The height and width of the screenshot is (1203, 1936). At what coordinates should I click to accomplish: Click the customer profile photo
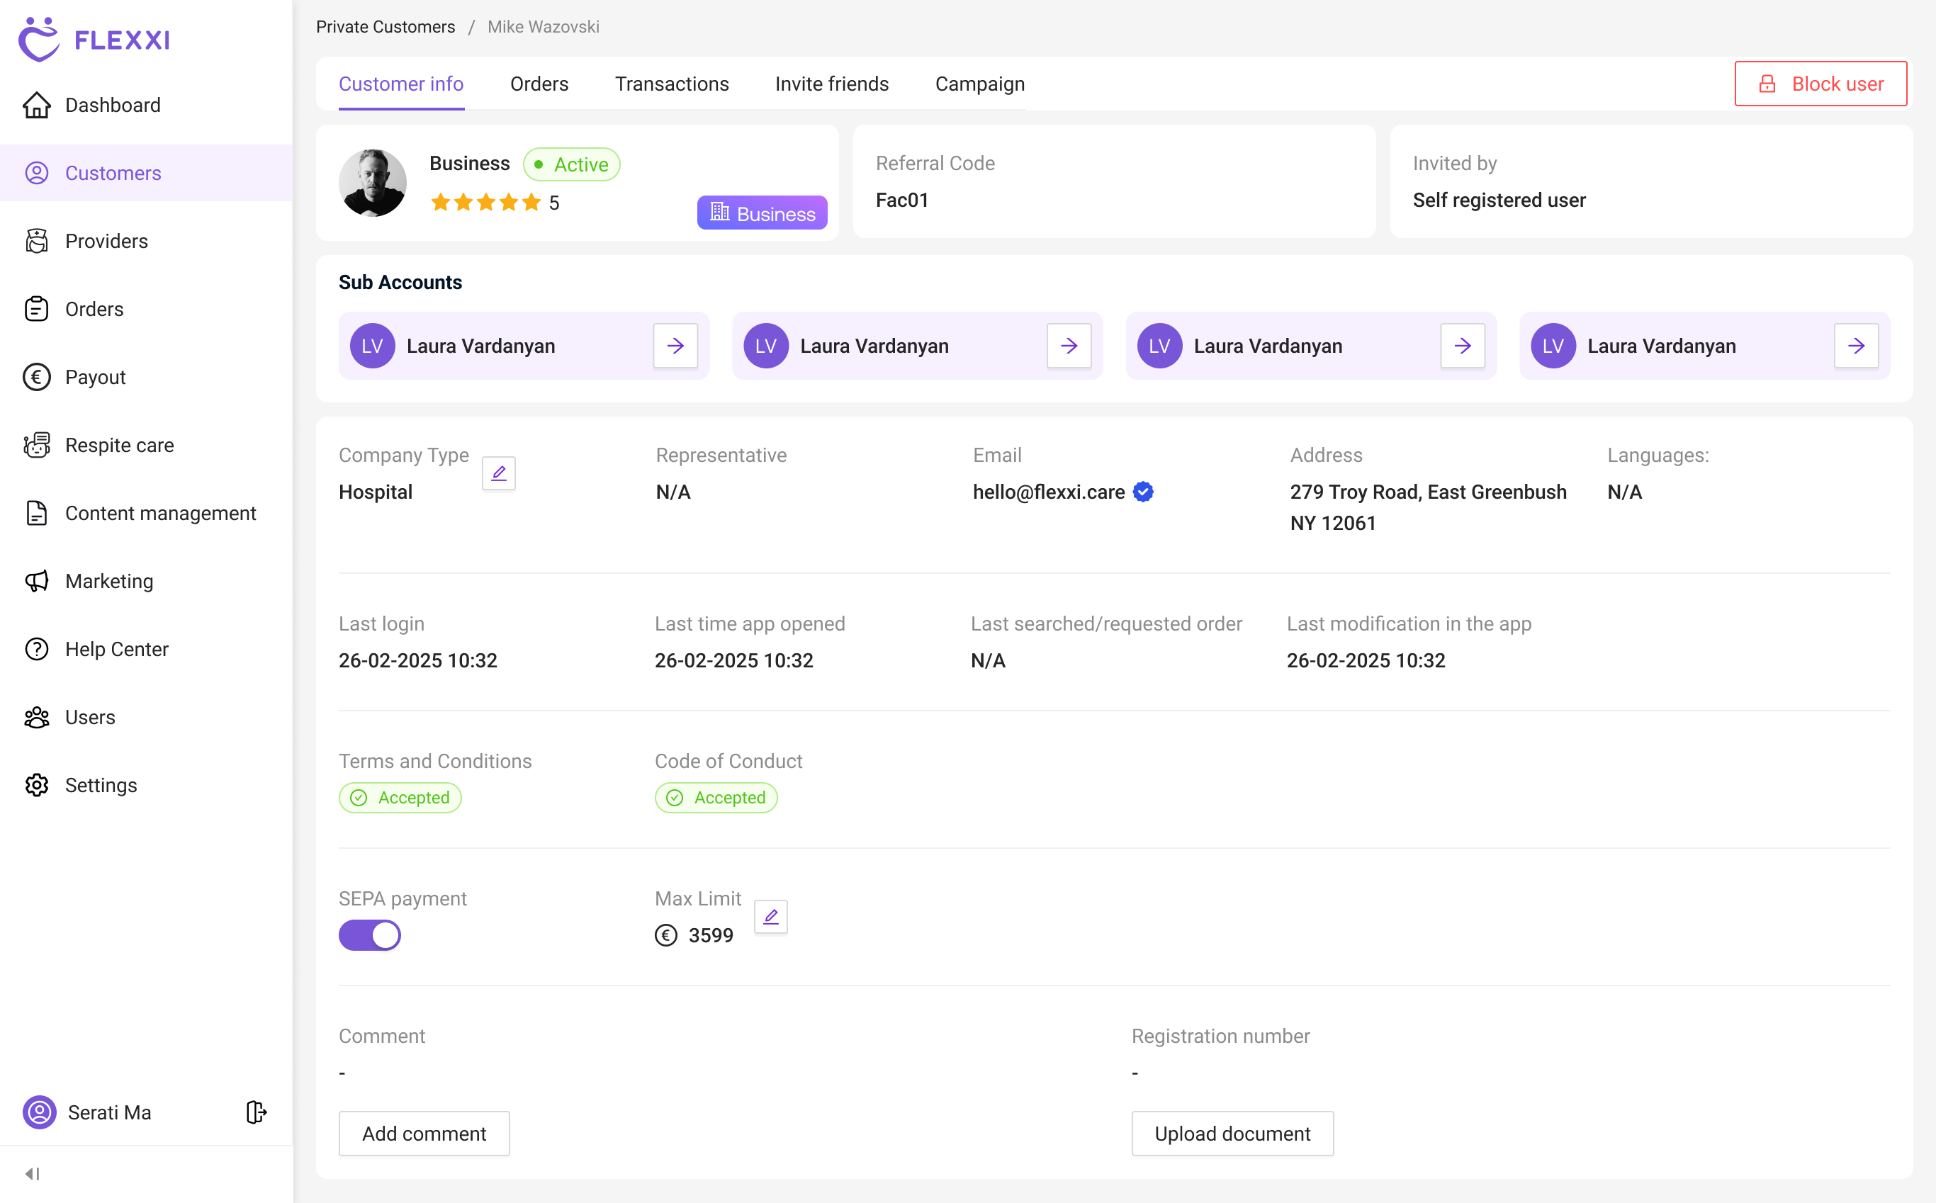tap(373, 182)
